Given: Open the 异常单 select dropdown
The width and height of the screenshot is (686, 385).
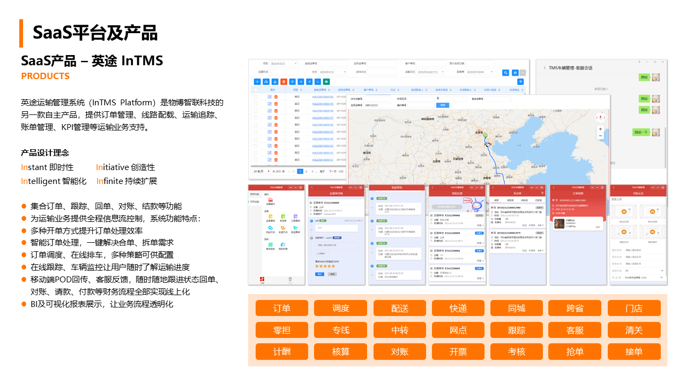Looking at the screenshot, I should (480, 72).
